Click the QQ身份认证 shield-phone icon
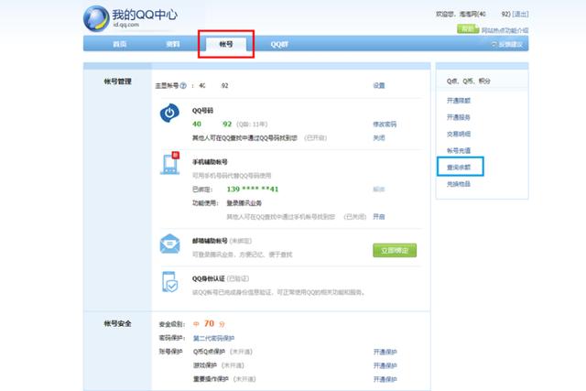This screenshot has height=391, width=586. [x=169, y=281]
